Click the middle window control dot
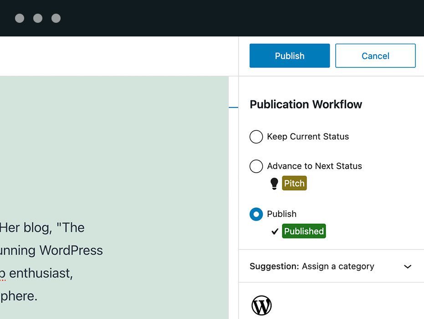Screen dimensions: 424x319 [38, 18]
